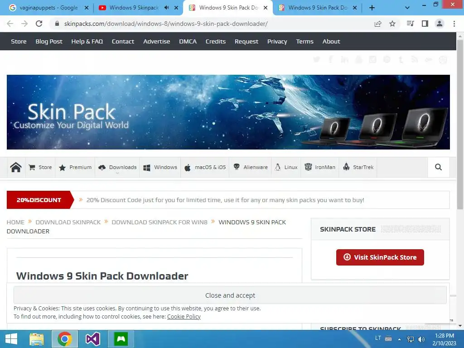Click the faint RSS feed icon
The image size is (464, 348).
tap(415, 60)
